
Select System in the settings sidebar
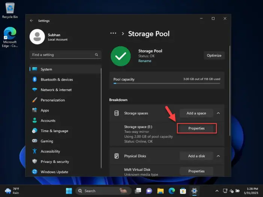pos(65,69)
